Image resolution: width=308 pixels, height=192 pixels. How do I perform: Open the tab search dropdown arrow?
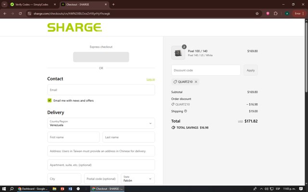click(4, 4)
